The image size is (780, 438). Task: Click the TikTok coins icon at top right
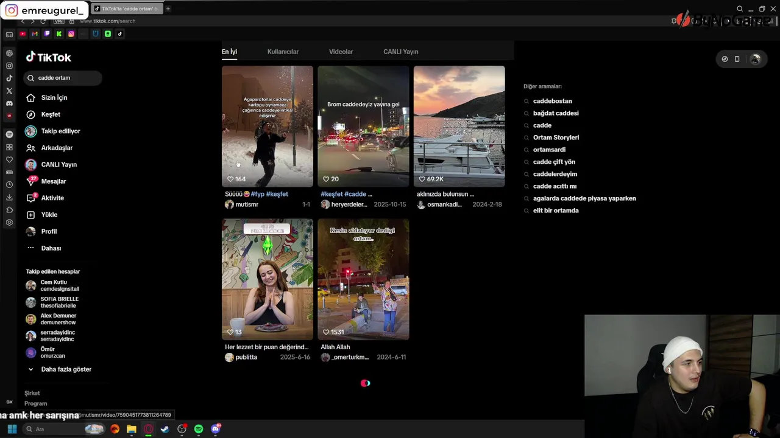(725, 59)
